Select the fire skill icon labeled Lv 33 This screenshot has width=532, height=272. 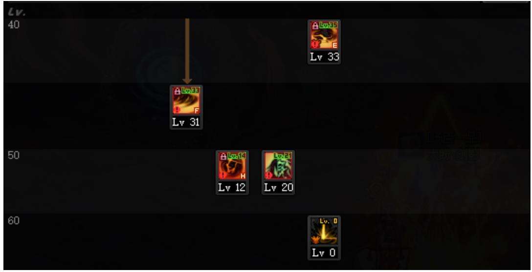[324, 35]
